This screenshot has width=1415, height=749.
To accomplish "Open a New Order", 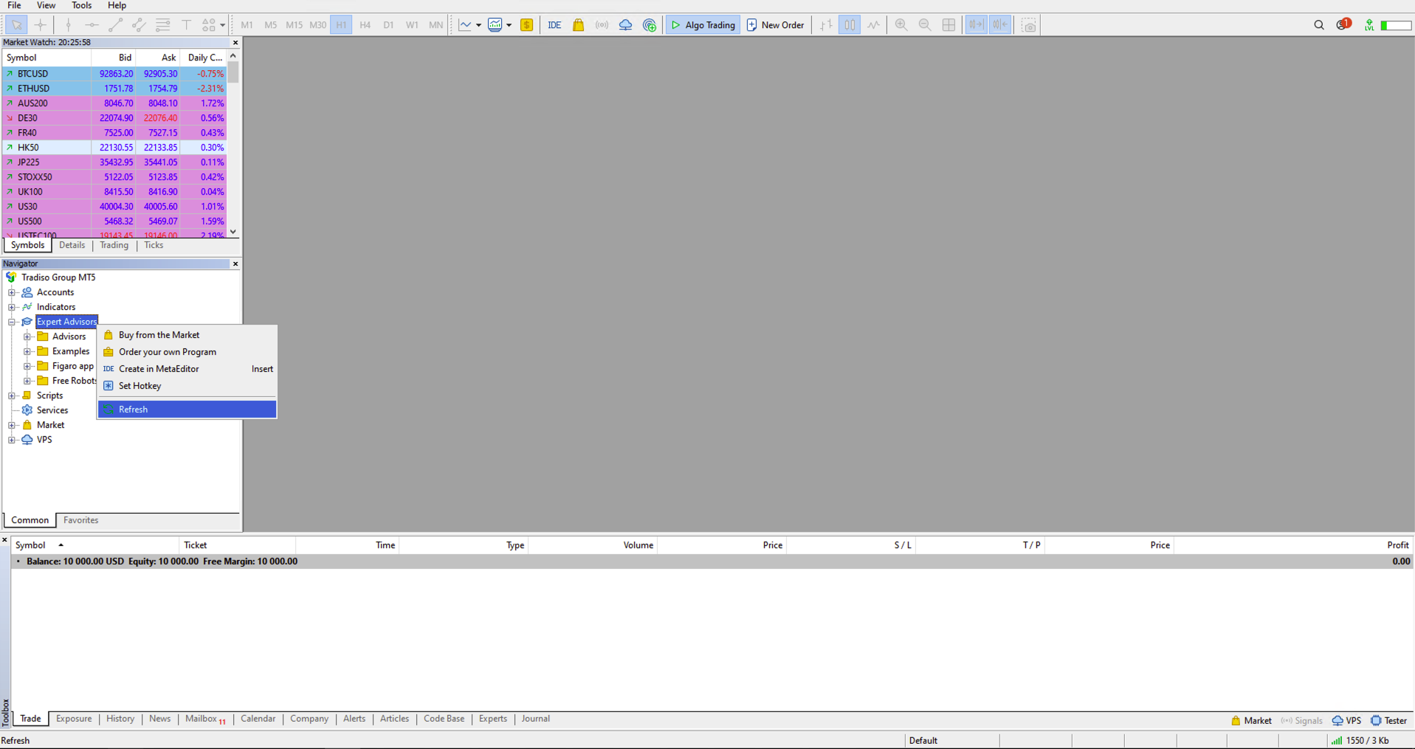I will point(776,25).
